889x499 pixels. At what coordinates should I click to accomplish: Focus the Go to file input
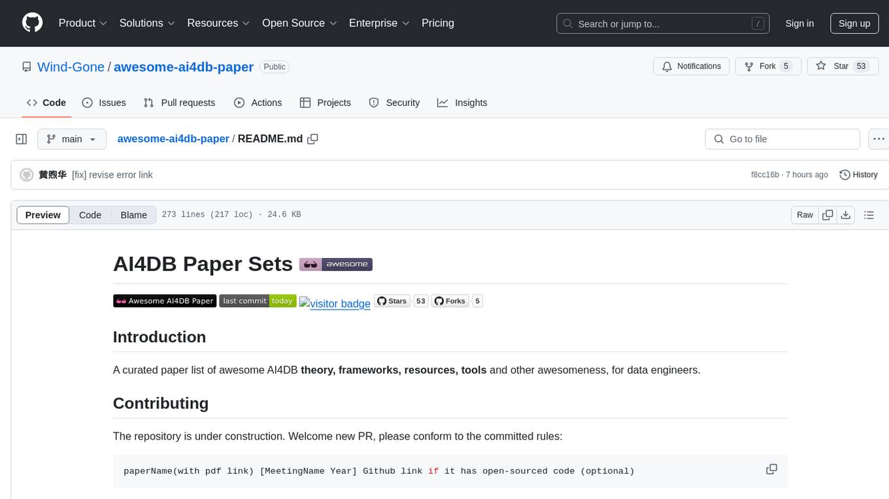click(x=782, y=139)
